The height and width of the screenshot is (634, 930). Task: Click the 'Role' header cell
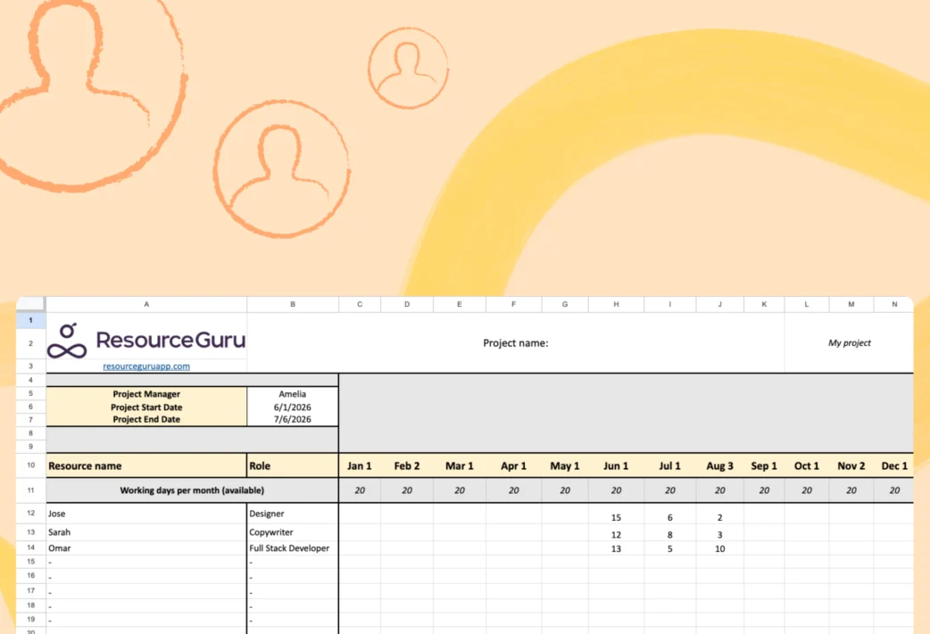[293, 465]
